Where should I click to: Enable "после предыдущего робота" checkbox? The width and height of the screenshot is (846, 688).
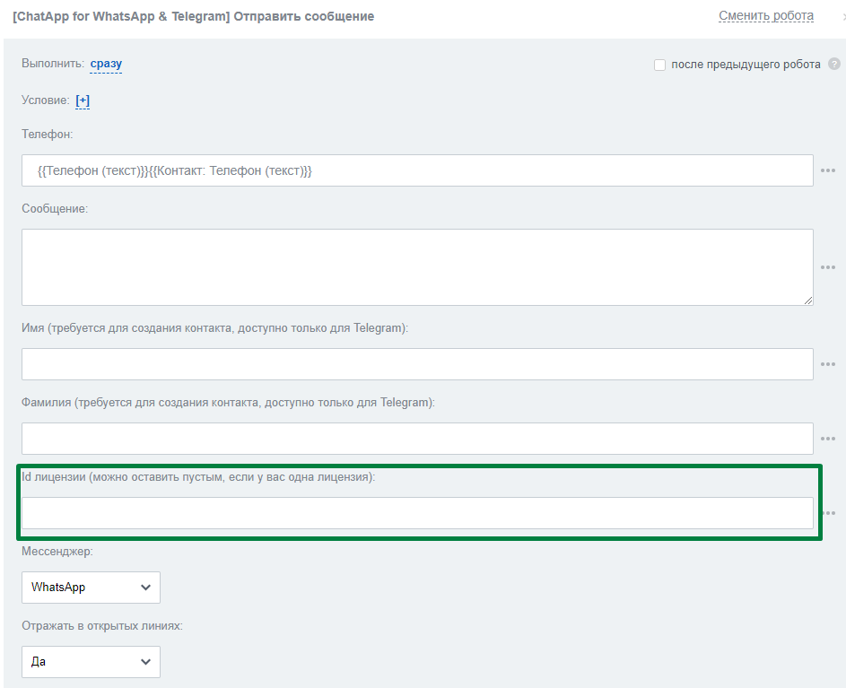(x=660, y=65)
